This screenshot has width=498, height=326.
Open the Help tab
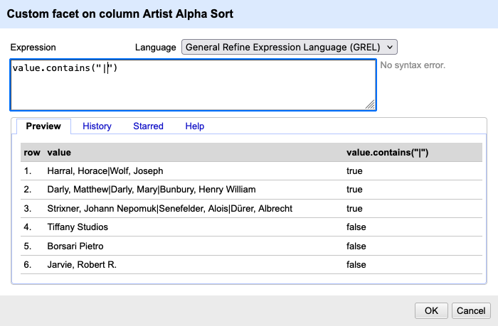coord(195,126)
